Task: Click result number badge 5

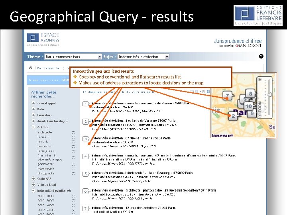Action: [x=86, y=174]
